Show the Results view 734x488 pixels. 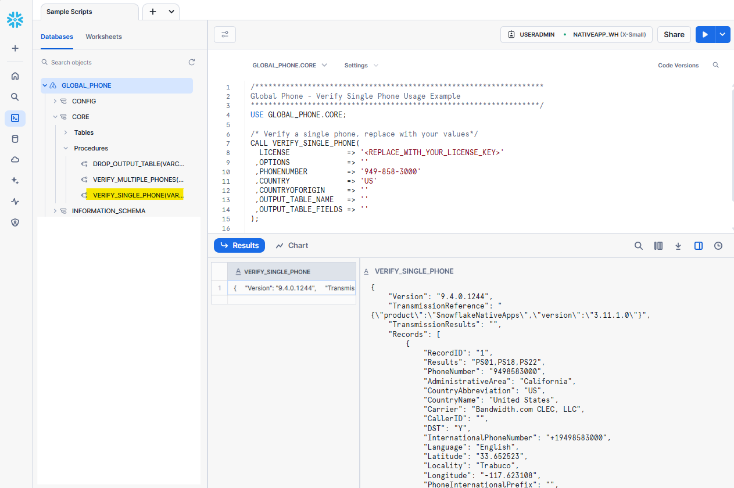coord(239,246)
